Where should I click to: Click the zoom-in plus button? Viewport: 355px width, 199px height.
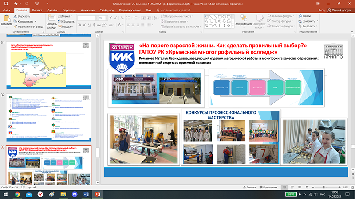click(339, 187)
